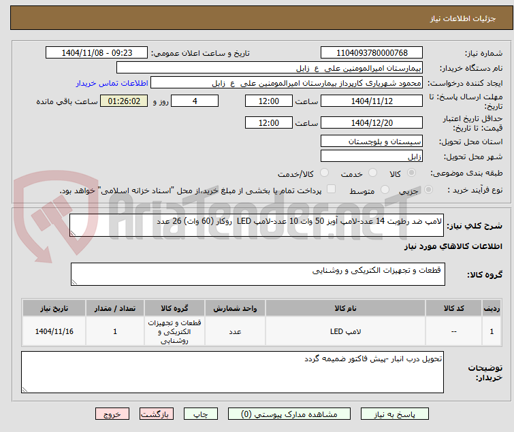This screenshot has width=514, height=432.
Task: Select the کالا/خدمت radio button
Action: [x=324, y=173]
